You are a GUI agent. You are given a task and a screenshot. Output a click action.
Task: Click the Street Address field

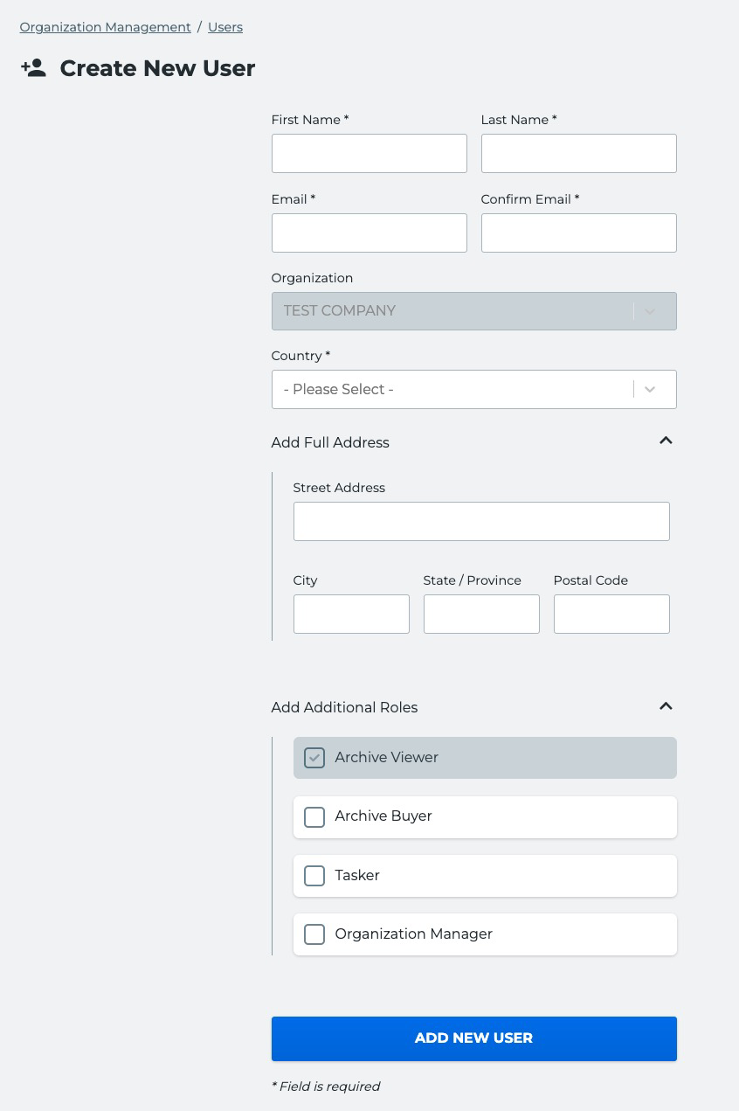point(481,522)
